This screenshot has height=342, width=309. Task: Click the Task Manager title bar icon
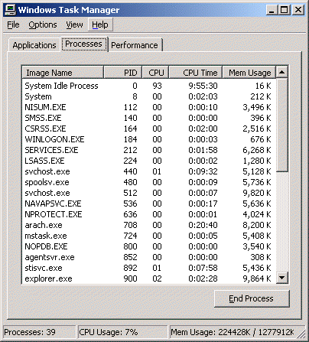coord(10,10)
